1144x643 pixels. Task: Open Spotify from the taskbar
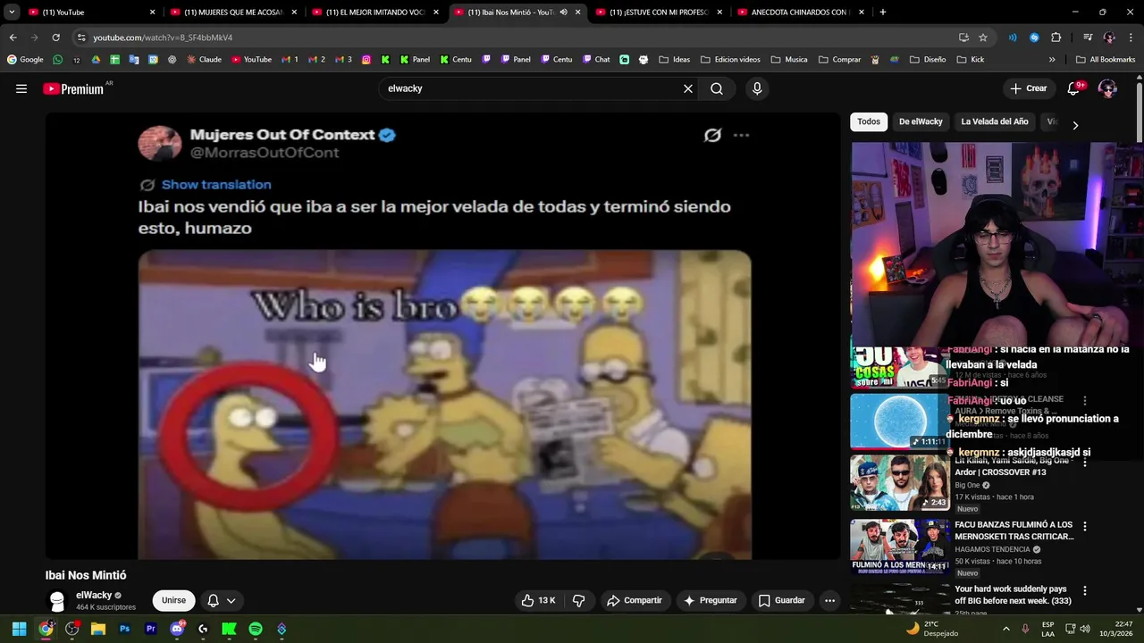(x=256, y=629)
